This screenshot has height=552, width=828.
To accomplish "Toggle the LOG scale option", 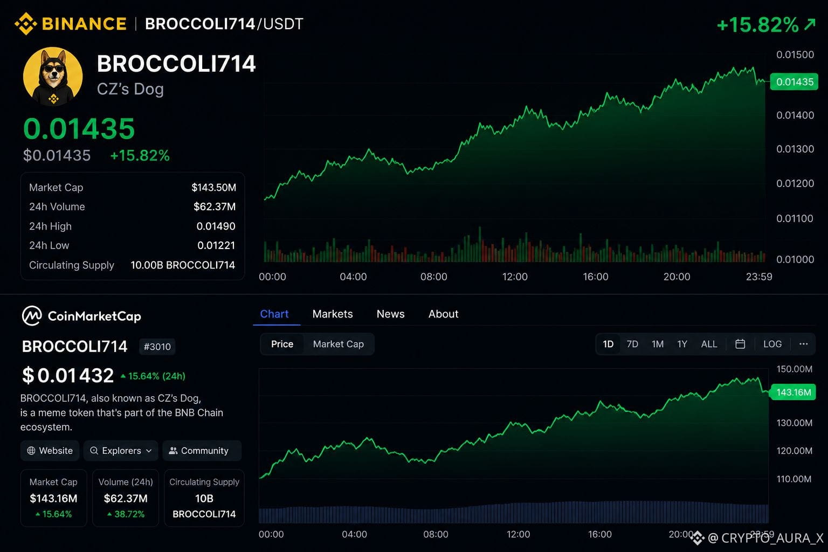I will click(772, 344).
